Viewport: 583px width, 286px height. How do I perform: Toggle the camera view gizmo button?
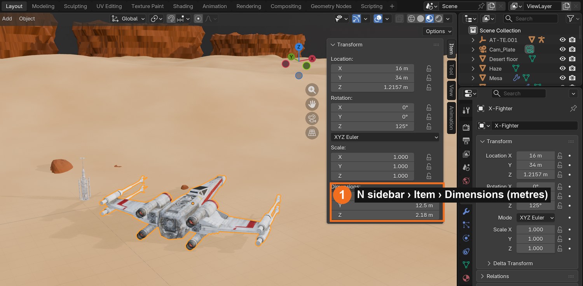click(312, 118)
